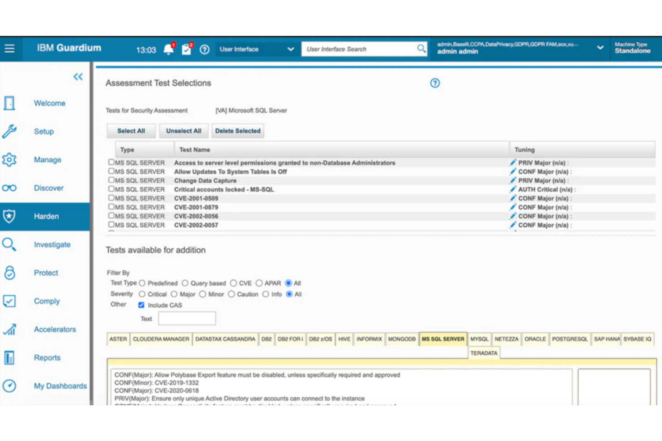Click the My Dashboards gauge icon
662x441 pixels.
[9, 386]
